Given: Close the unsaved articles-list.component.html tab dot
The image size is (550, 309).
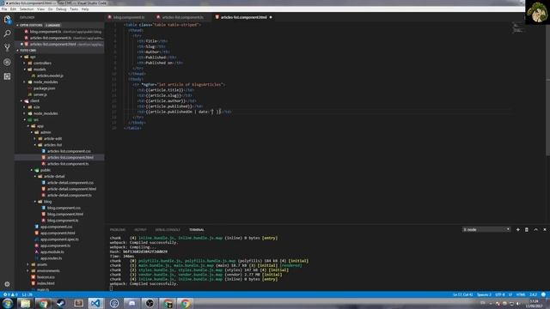Looking at the screenshot, I should [271, 17].
